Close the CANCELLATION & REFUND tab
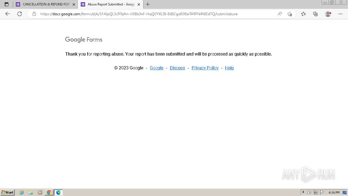 pos(74,4)
